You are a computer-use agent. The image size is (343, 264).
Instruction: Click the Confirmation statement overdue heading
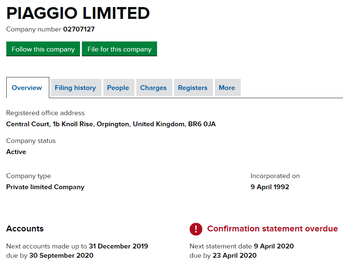point(272,229)
